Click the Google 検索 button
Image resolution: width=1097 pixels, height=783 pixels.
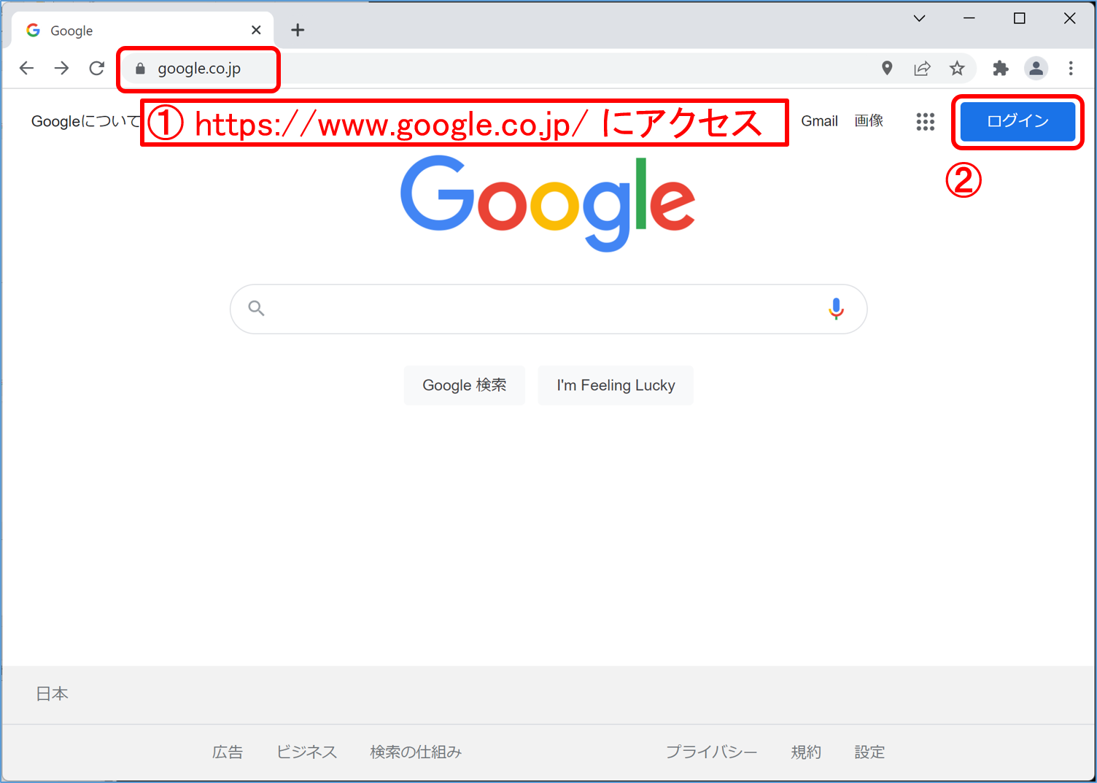465,385
